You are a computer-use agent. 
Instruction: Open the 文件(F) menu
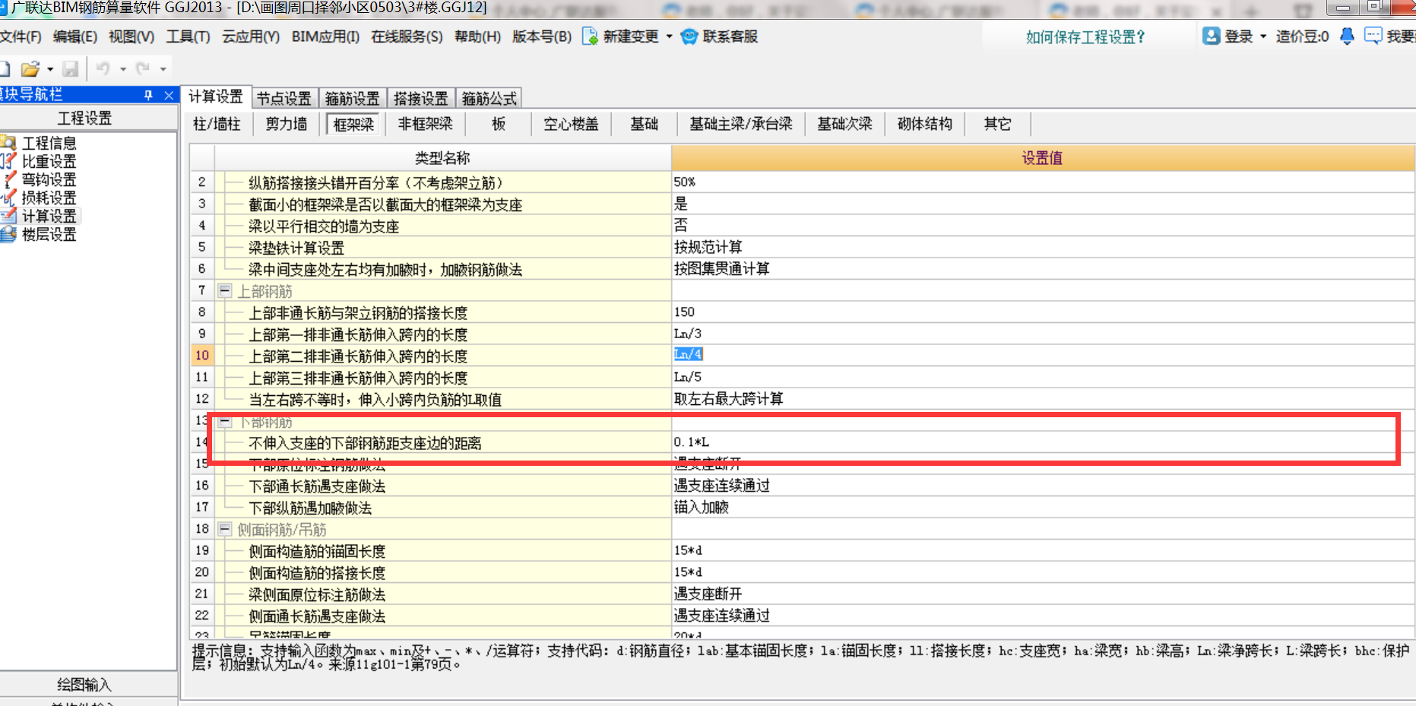tap(21, 36)
